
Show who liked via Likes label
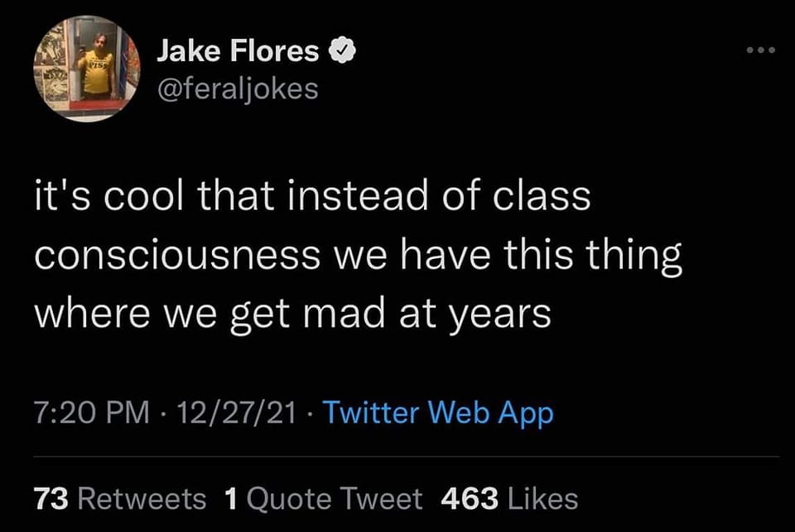(543, 499)
